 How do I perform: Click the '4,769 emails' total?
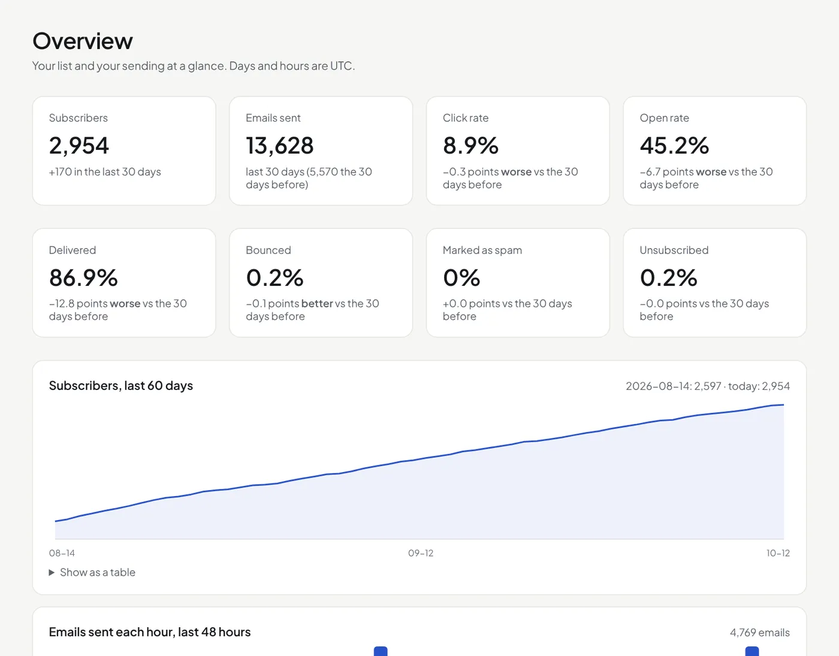coord(760,632)
